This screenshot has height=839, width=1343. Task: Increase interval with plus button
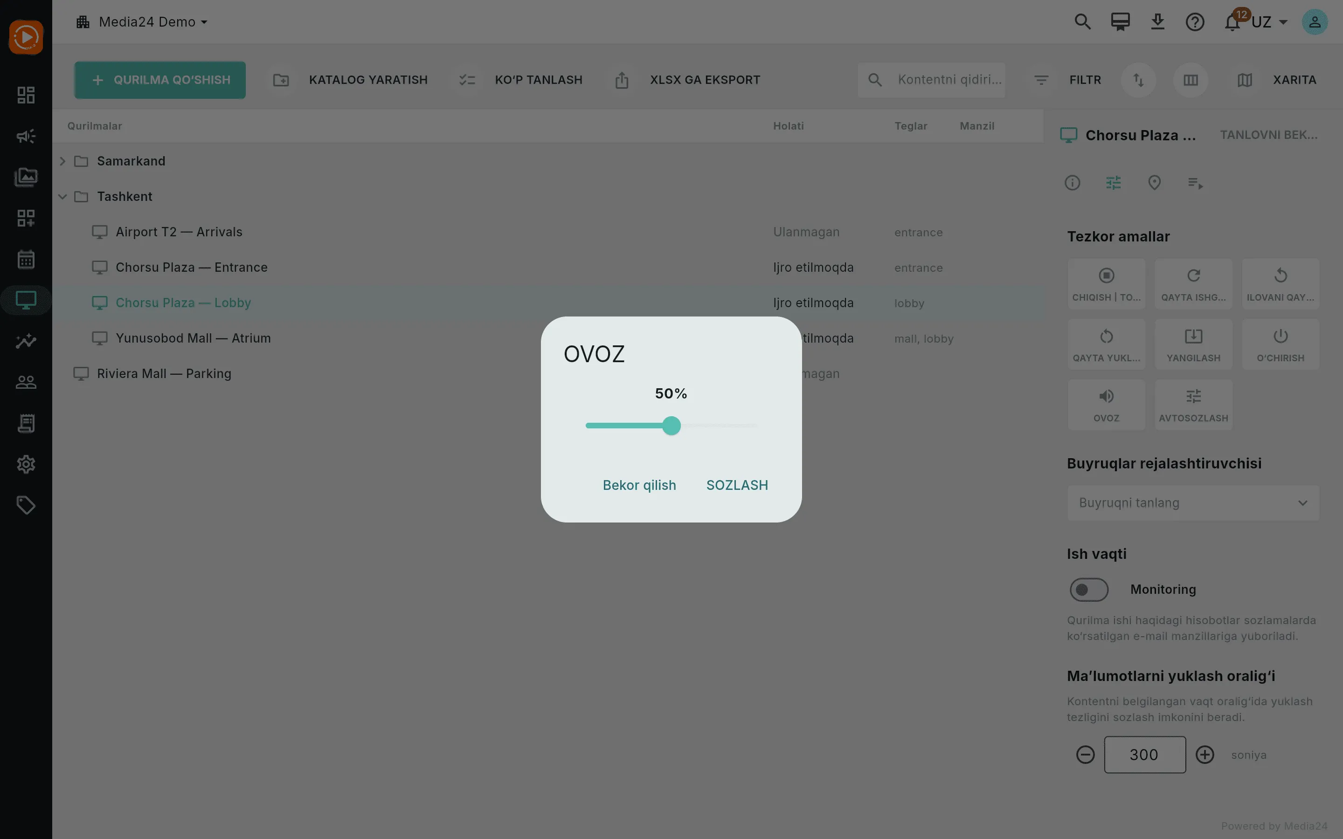pos(1204,755)
